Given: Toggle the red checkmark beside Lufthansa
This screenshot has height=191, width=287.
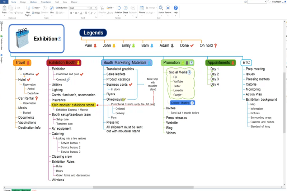Looking at the screenshot, I should [37, 74].
